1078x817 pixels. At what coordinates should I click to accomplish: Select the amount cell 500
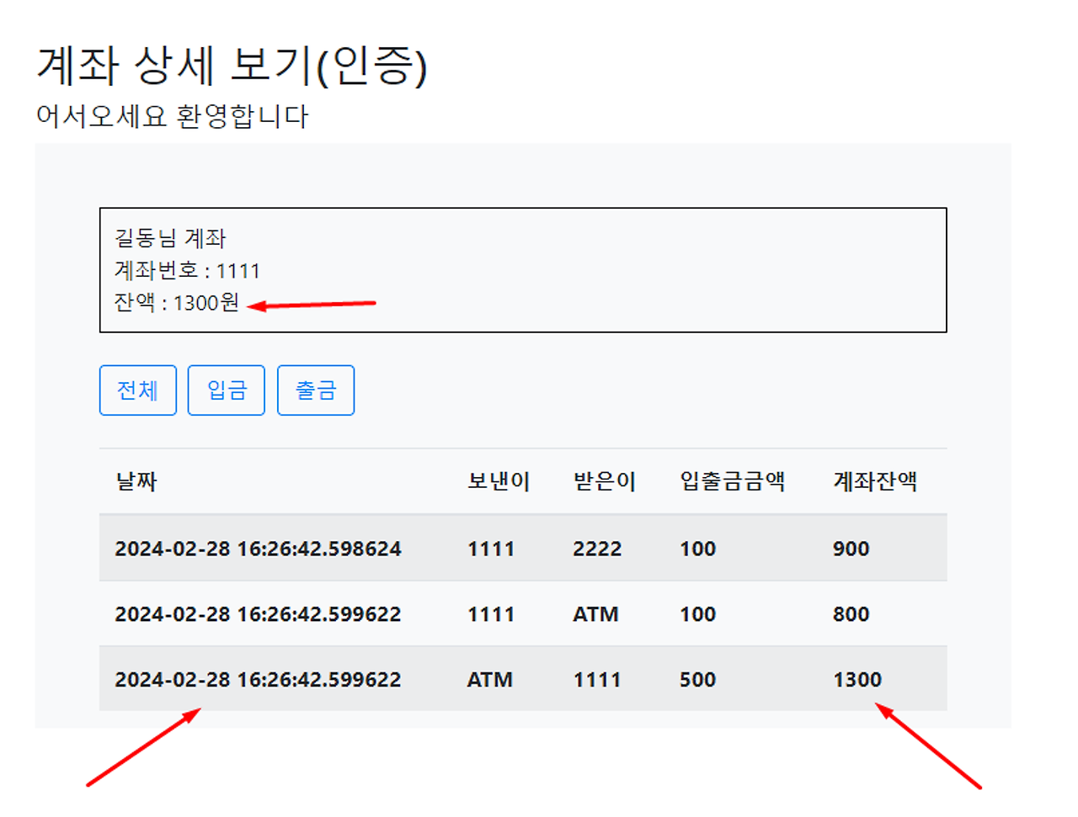pyautogui.click(x=698, y=680)
